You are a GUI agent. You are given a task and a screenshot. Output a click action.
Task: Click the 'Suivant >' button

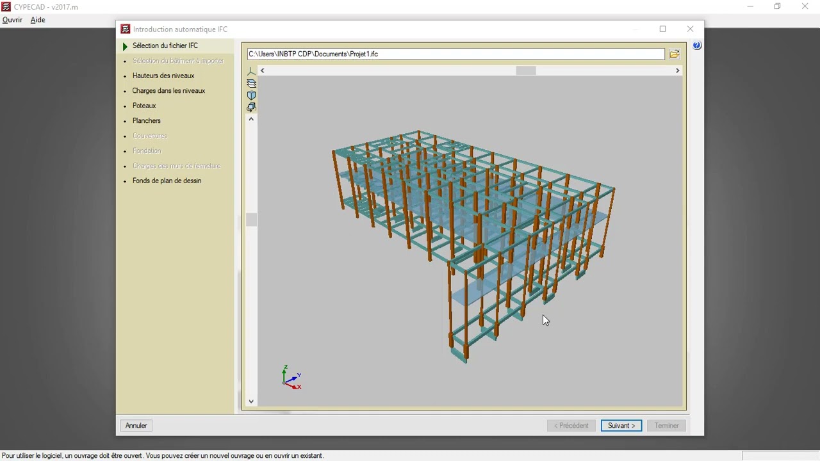(621, 426)
